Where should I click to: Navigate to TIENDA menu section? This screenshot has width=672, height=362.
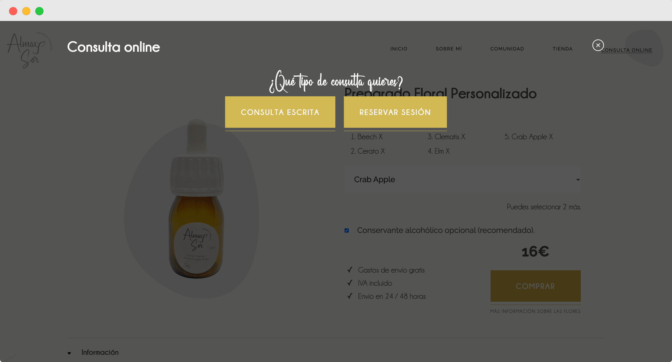pyautogui.click(x=562, y=49)
